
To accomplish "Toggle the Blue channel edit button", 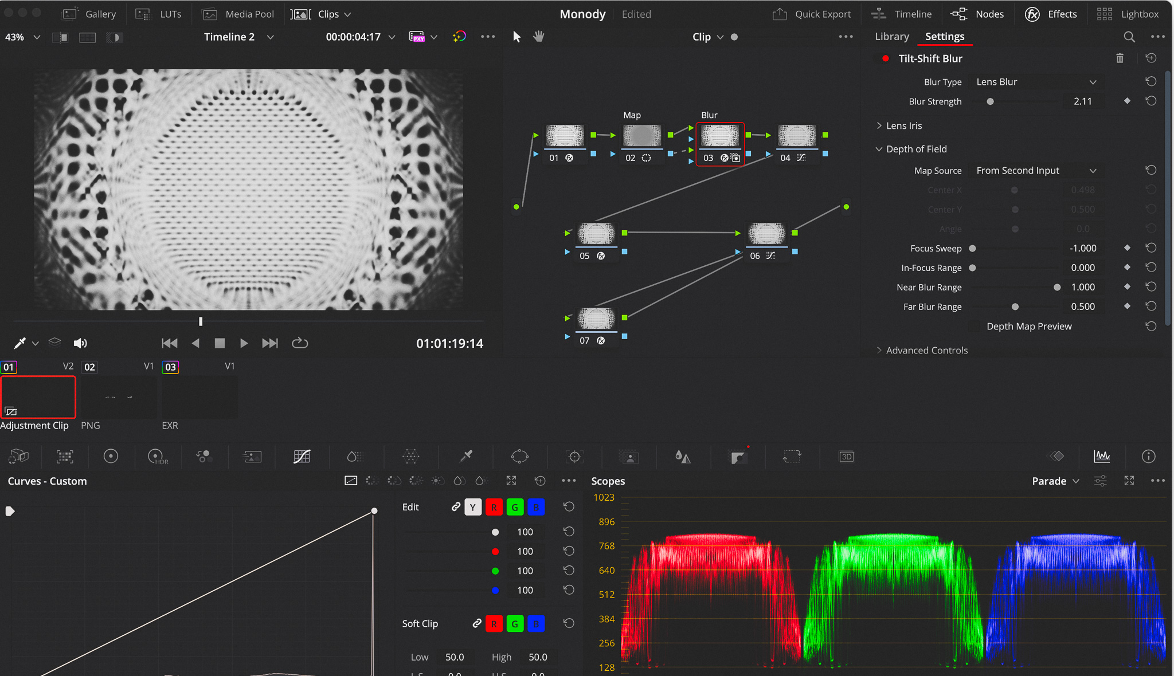I will pyautogui.click(x=536, y=507).
